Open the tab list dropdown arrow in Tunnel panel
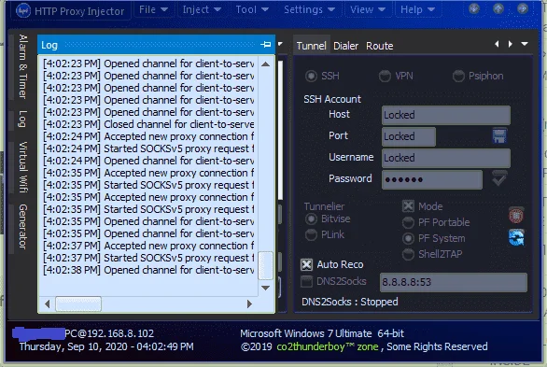The image size is (547, 367). tap(525, 44)
